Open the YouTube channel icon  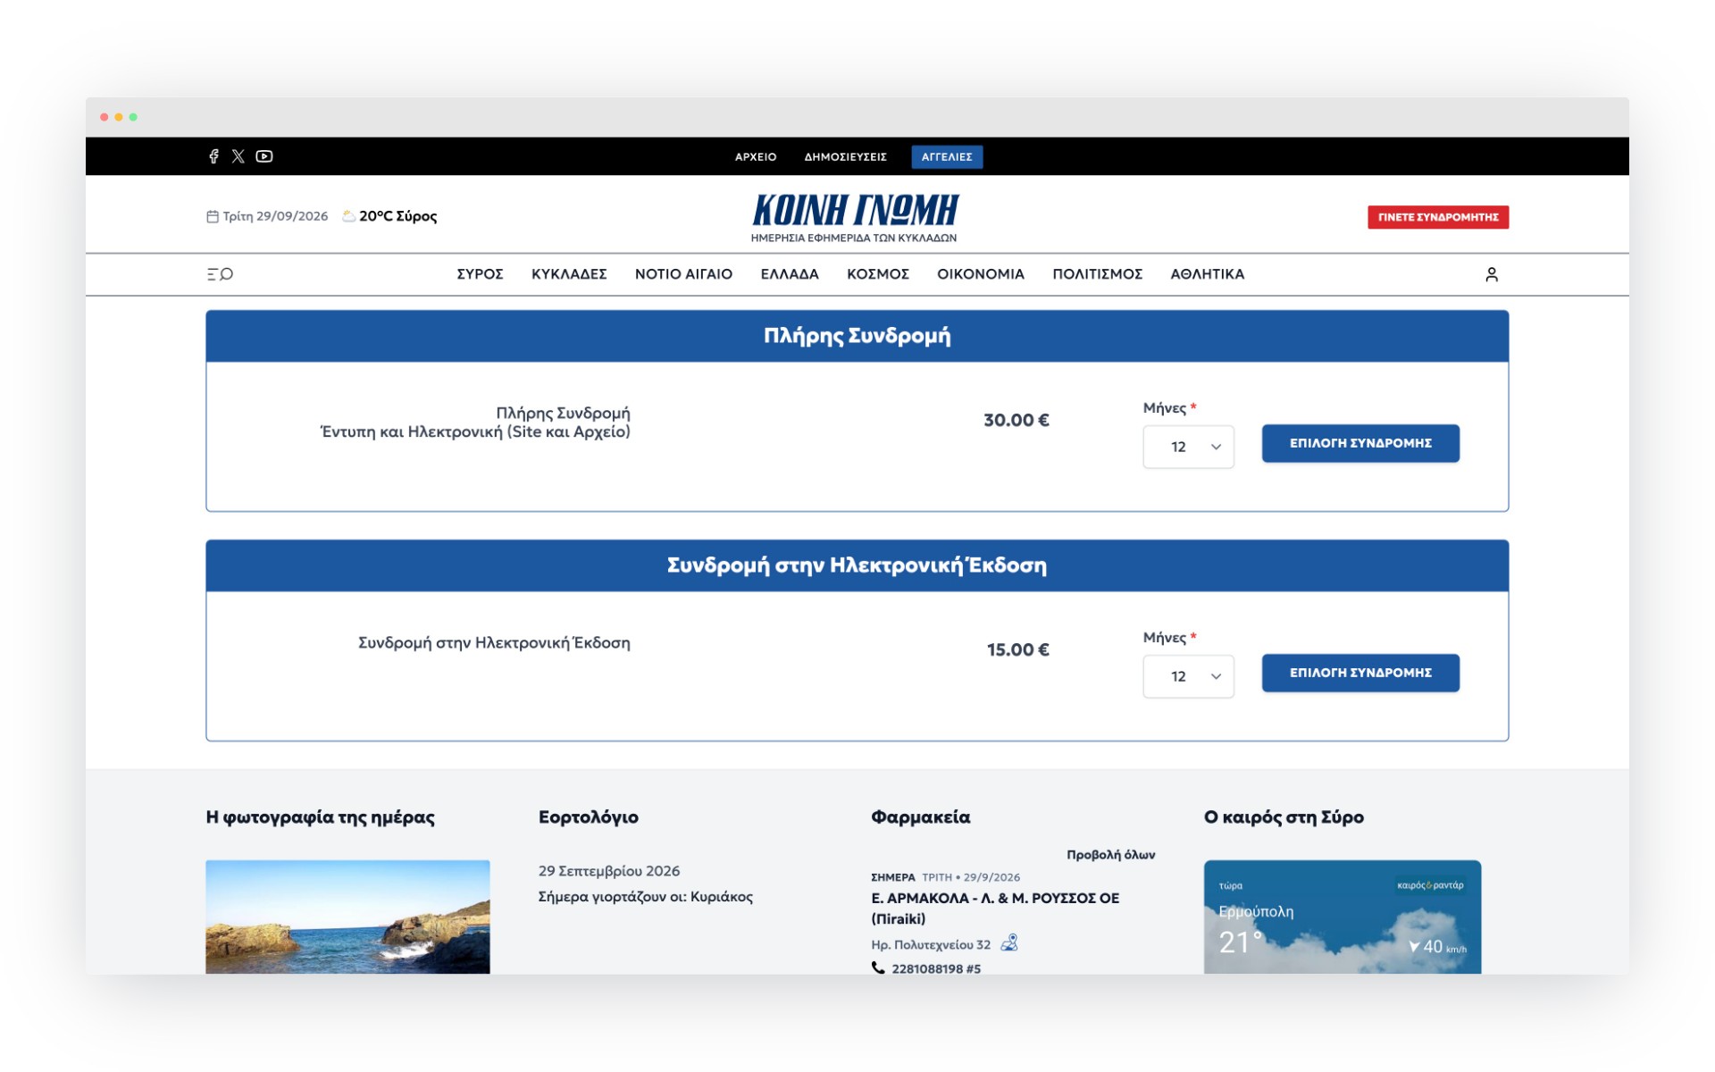264,156
